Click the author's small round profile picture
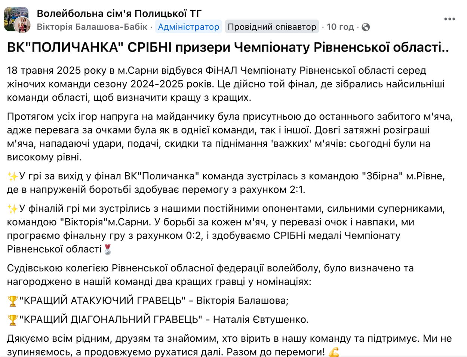The height and width of the screenshot is (357, 467). (22, 25)
